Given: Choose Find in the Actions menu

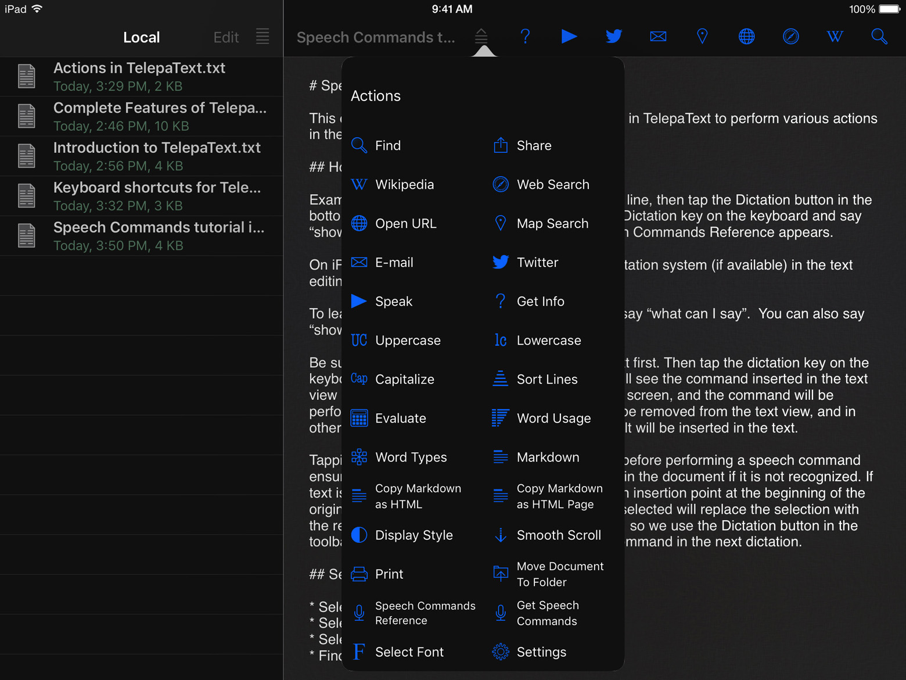Looking at the screenshot, I should coord(376,145).
